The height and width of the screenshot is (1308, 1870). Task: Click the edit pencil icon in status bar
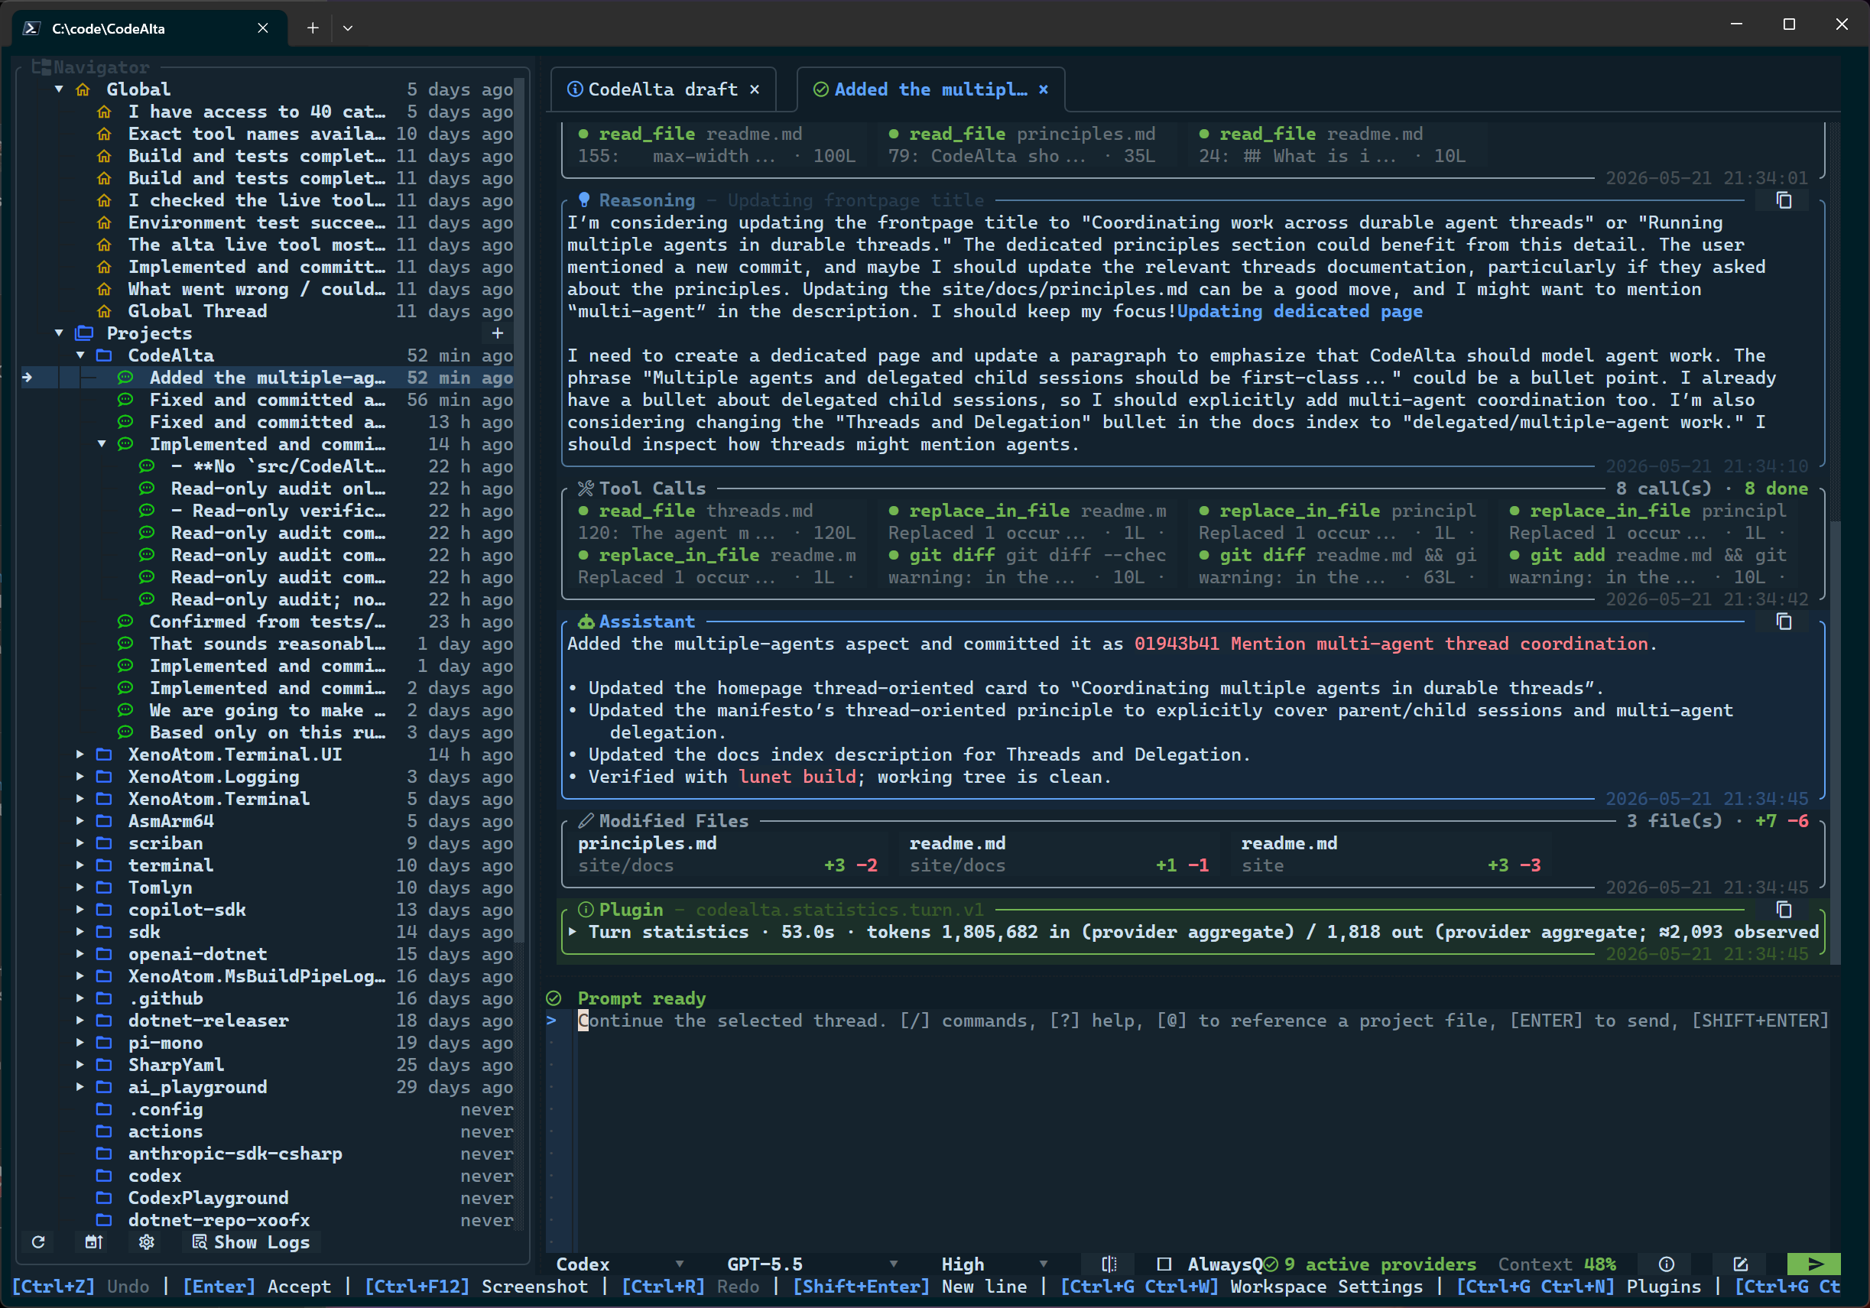1741,1264
